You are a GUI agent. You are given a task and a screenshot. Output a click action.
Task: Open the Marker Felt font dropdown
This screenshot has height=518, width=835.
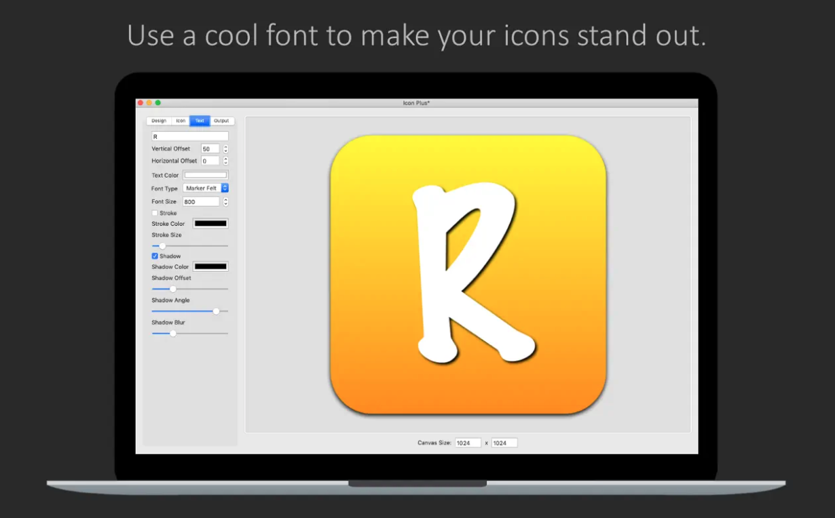[x=206, y=188]
